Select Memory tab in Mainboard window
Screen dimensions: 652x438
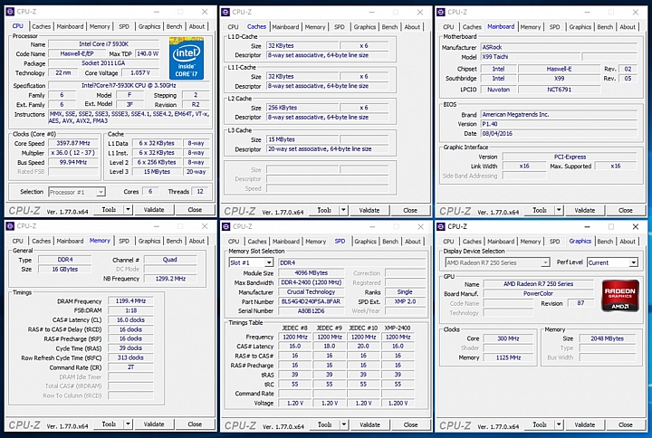530,27
